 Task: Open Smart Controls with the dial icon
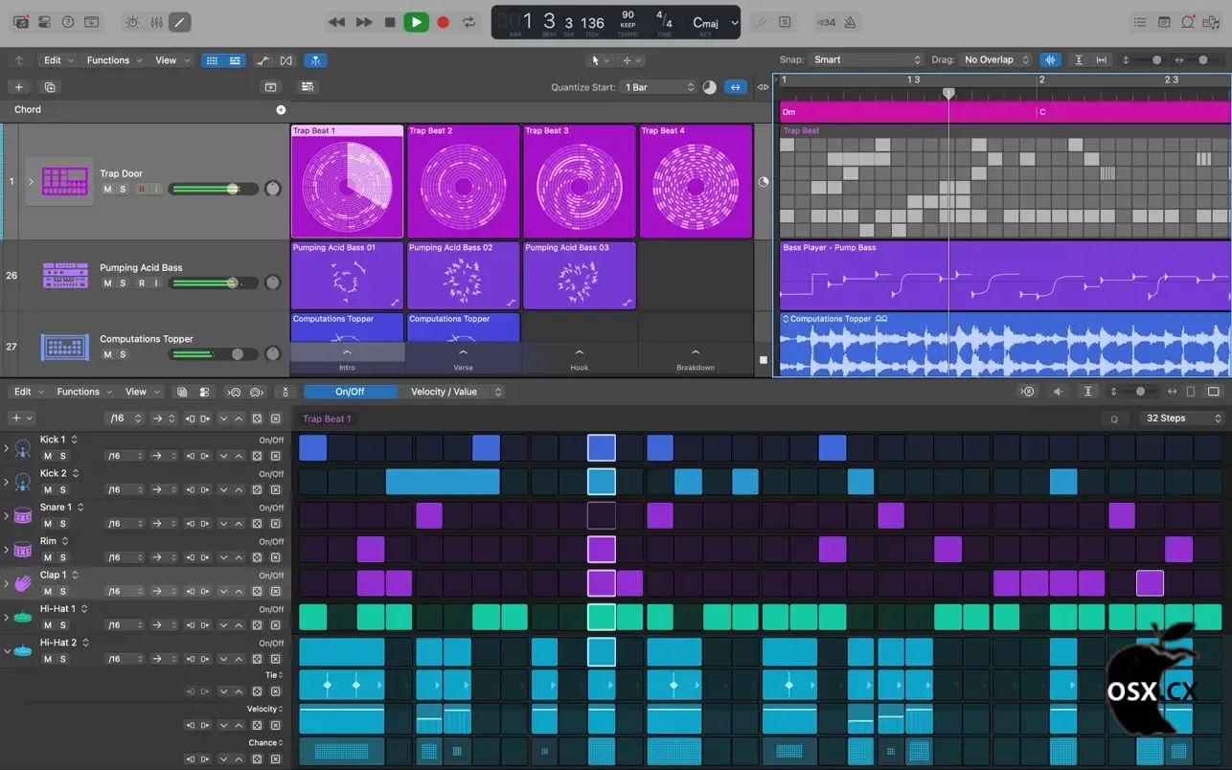click(x=132, y=22)
